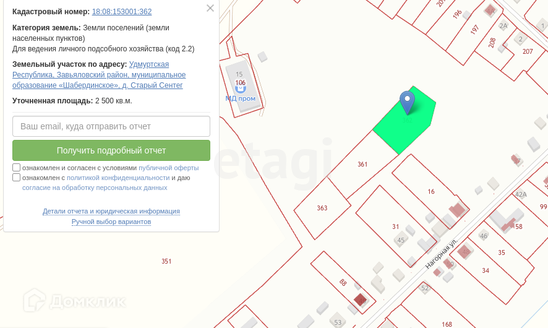
Task: Open политикой конфиденциальности link
Action: (x=118, y=178)
